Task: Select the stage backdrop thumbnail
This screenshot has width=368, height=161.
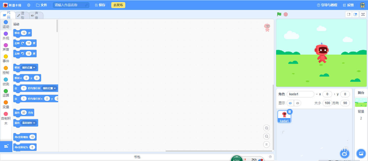Action: 361,102
